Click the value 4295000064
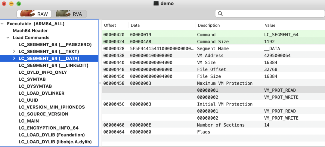The height and width of the screenshot is (147, 325). tap(277, 56)
